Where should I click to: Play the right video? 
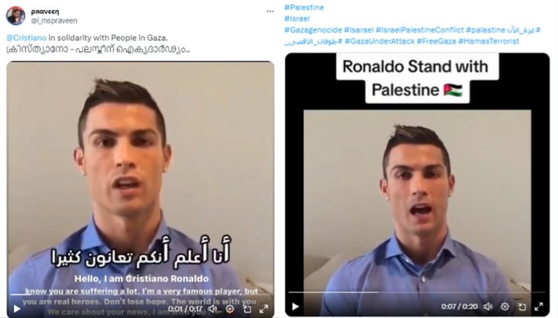(295, 307)
